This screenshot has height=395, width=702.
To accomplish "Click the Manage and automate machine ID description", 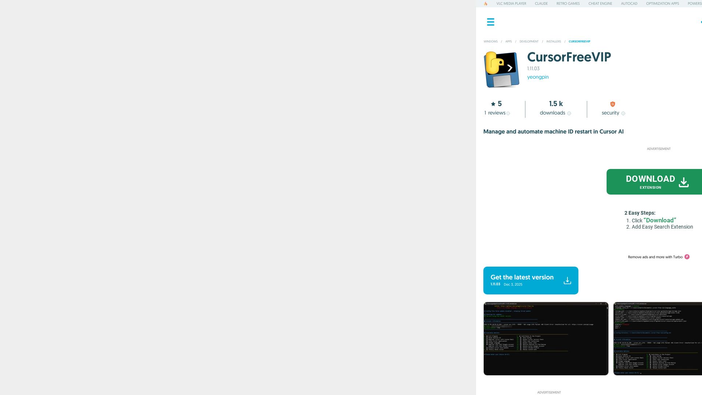I will tap(553, 132).
